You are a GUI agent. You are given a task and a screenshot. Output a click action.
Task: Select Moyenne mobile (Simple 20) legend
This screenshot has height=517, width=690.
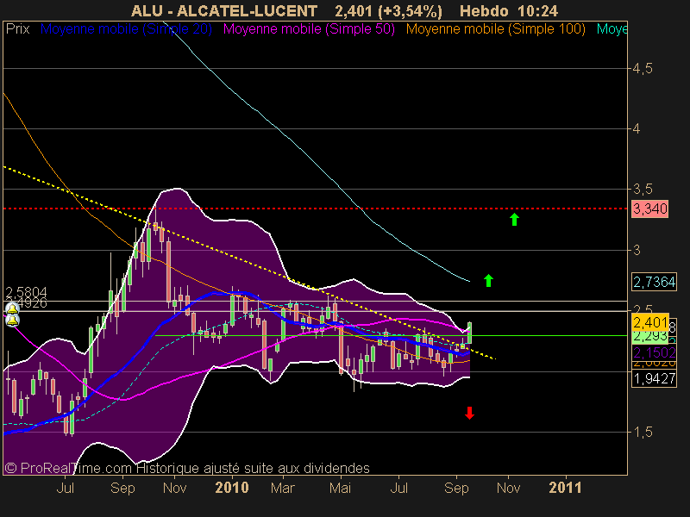[126, 29]
